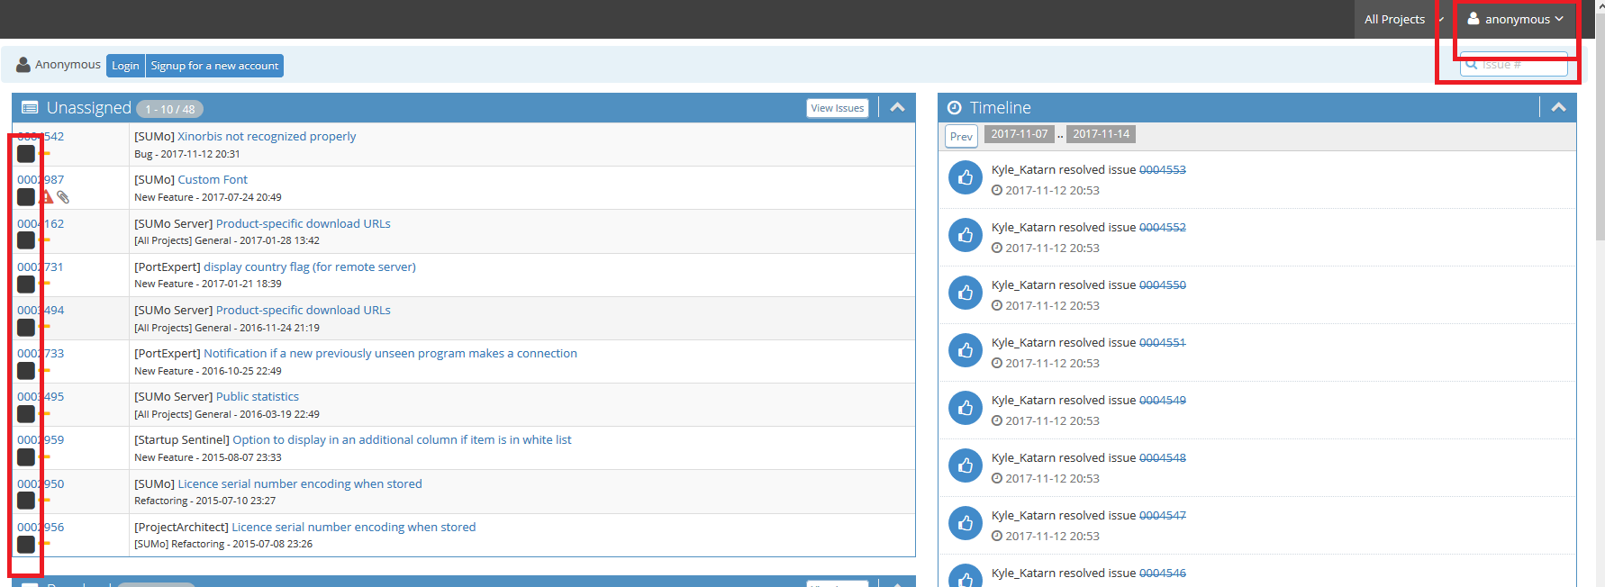Click the clock icon in the Timeline header
The width and height of the screenshot is (1605, 587).
coord(955,108)
